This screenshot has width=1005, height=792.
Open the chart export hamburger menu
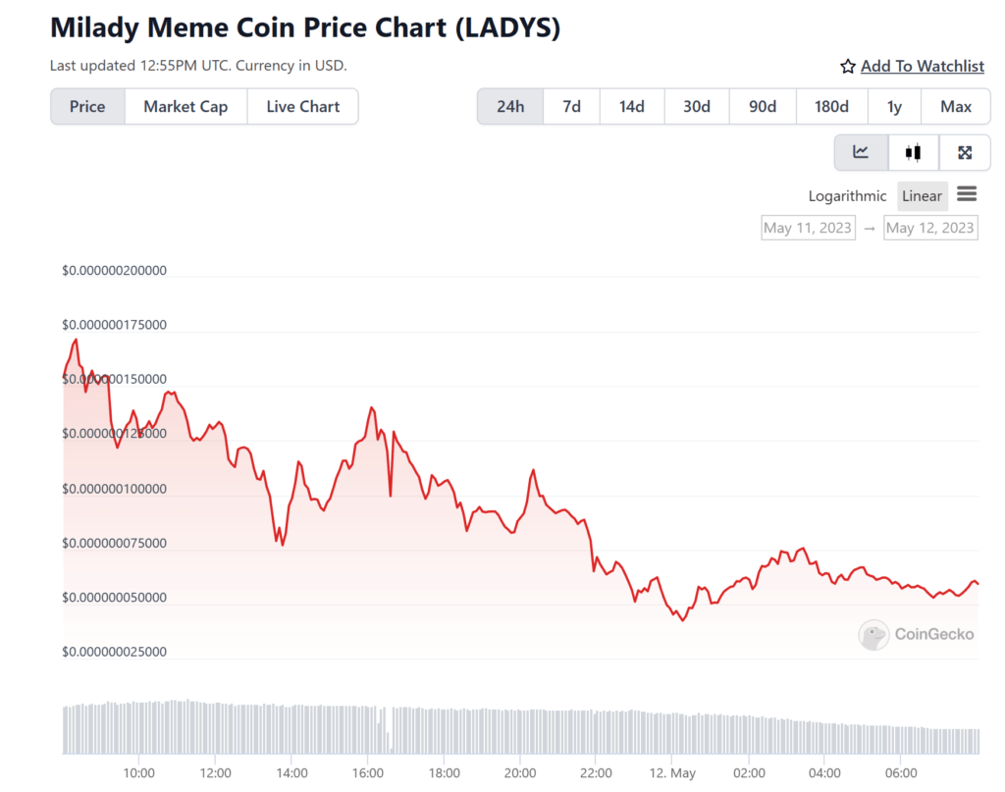point(967,194)
